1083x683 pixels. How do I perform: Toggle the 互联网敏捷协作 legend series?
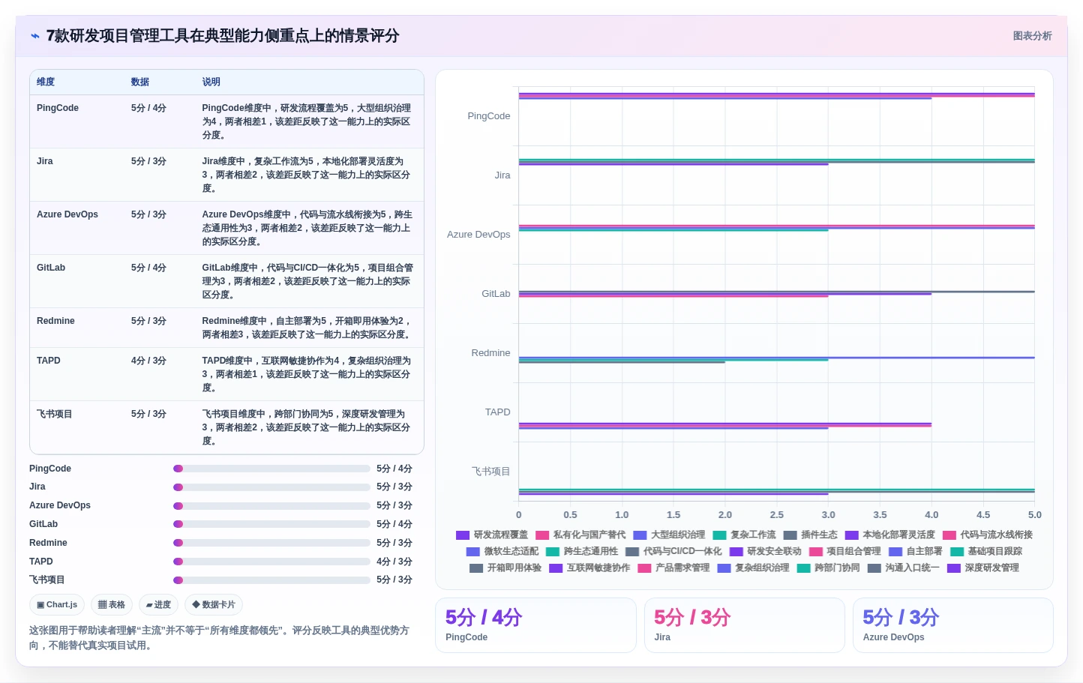(x=589, y=568)
